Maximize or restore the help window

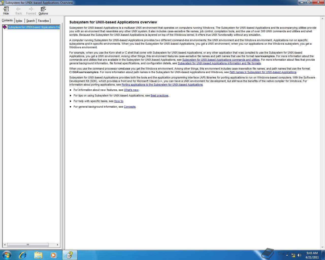[308, 2]
